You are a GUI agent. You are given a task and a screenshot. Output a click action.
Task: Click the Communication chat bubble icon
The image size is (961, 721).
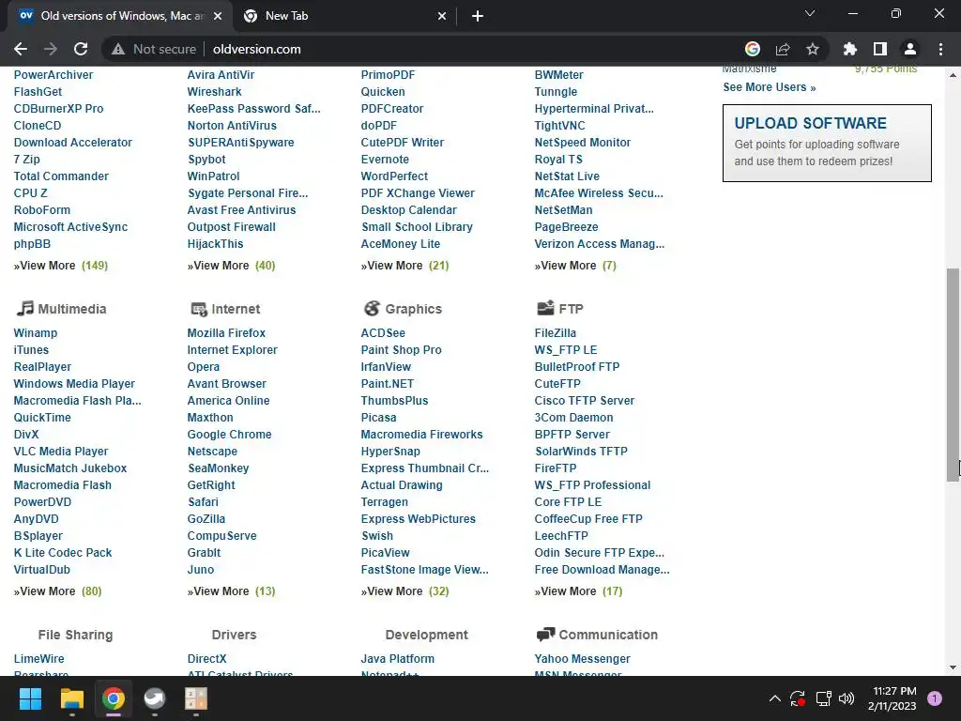point(545,635)
